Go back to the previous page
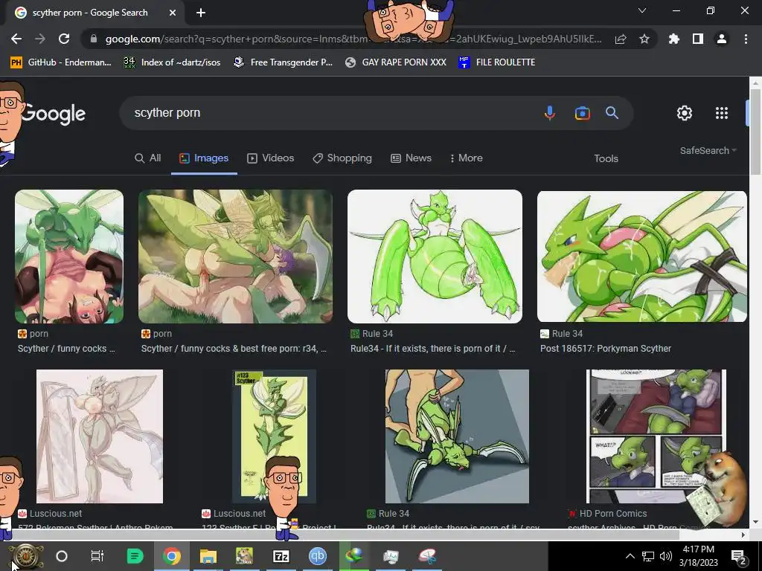 click(x=16, y=39)
